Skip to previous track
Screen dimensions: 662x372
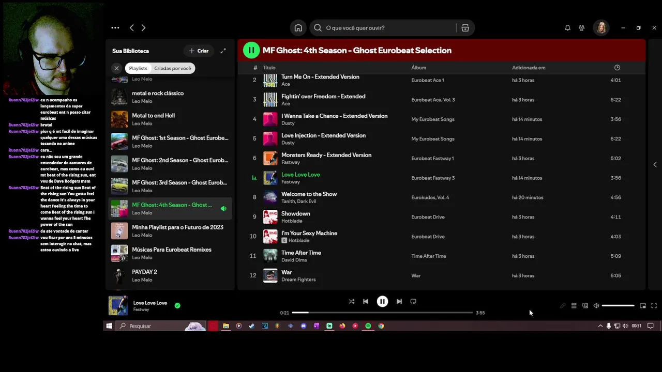366,301
